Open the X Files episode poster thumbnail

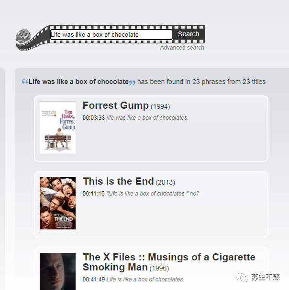(57, 271)
